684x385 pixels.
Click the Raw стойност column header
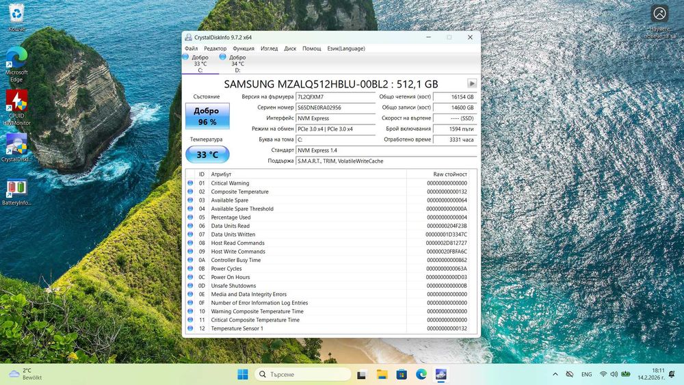tap(438, 174)
